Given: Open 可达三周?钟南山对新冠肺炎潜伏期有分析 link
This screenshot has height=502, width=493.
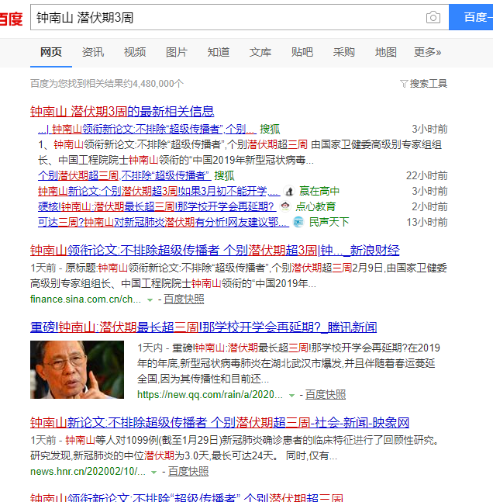Looking at the screenshot, I should pos(163,222).
